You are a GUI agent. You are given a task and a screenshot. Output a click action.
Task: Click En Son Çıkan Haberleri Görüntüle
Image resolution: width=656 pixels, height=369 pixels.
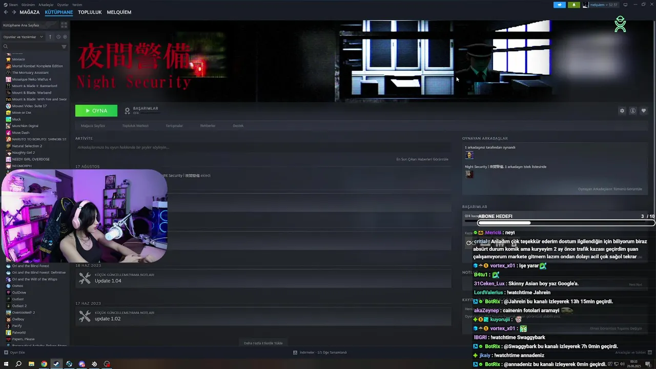(422, 159)
